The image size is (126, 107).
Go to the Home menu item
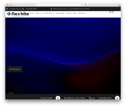[x=32, y=13]
